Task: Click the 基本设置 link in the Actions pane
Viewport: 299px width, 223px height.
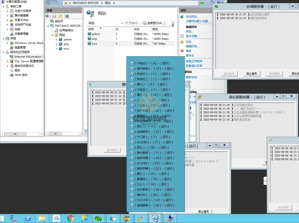Action: [192, 36]
